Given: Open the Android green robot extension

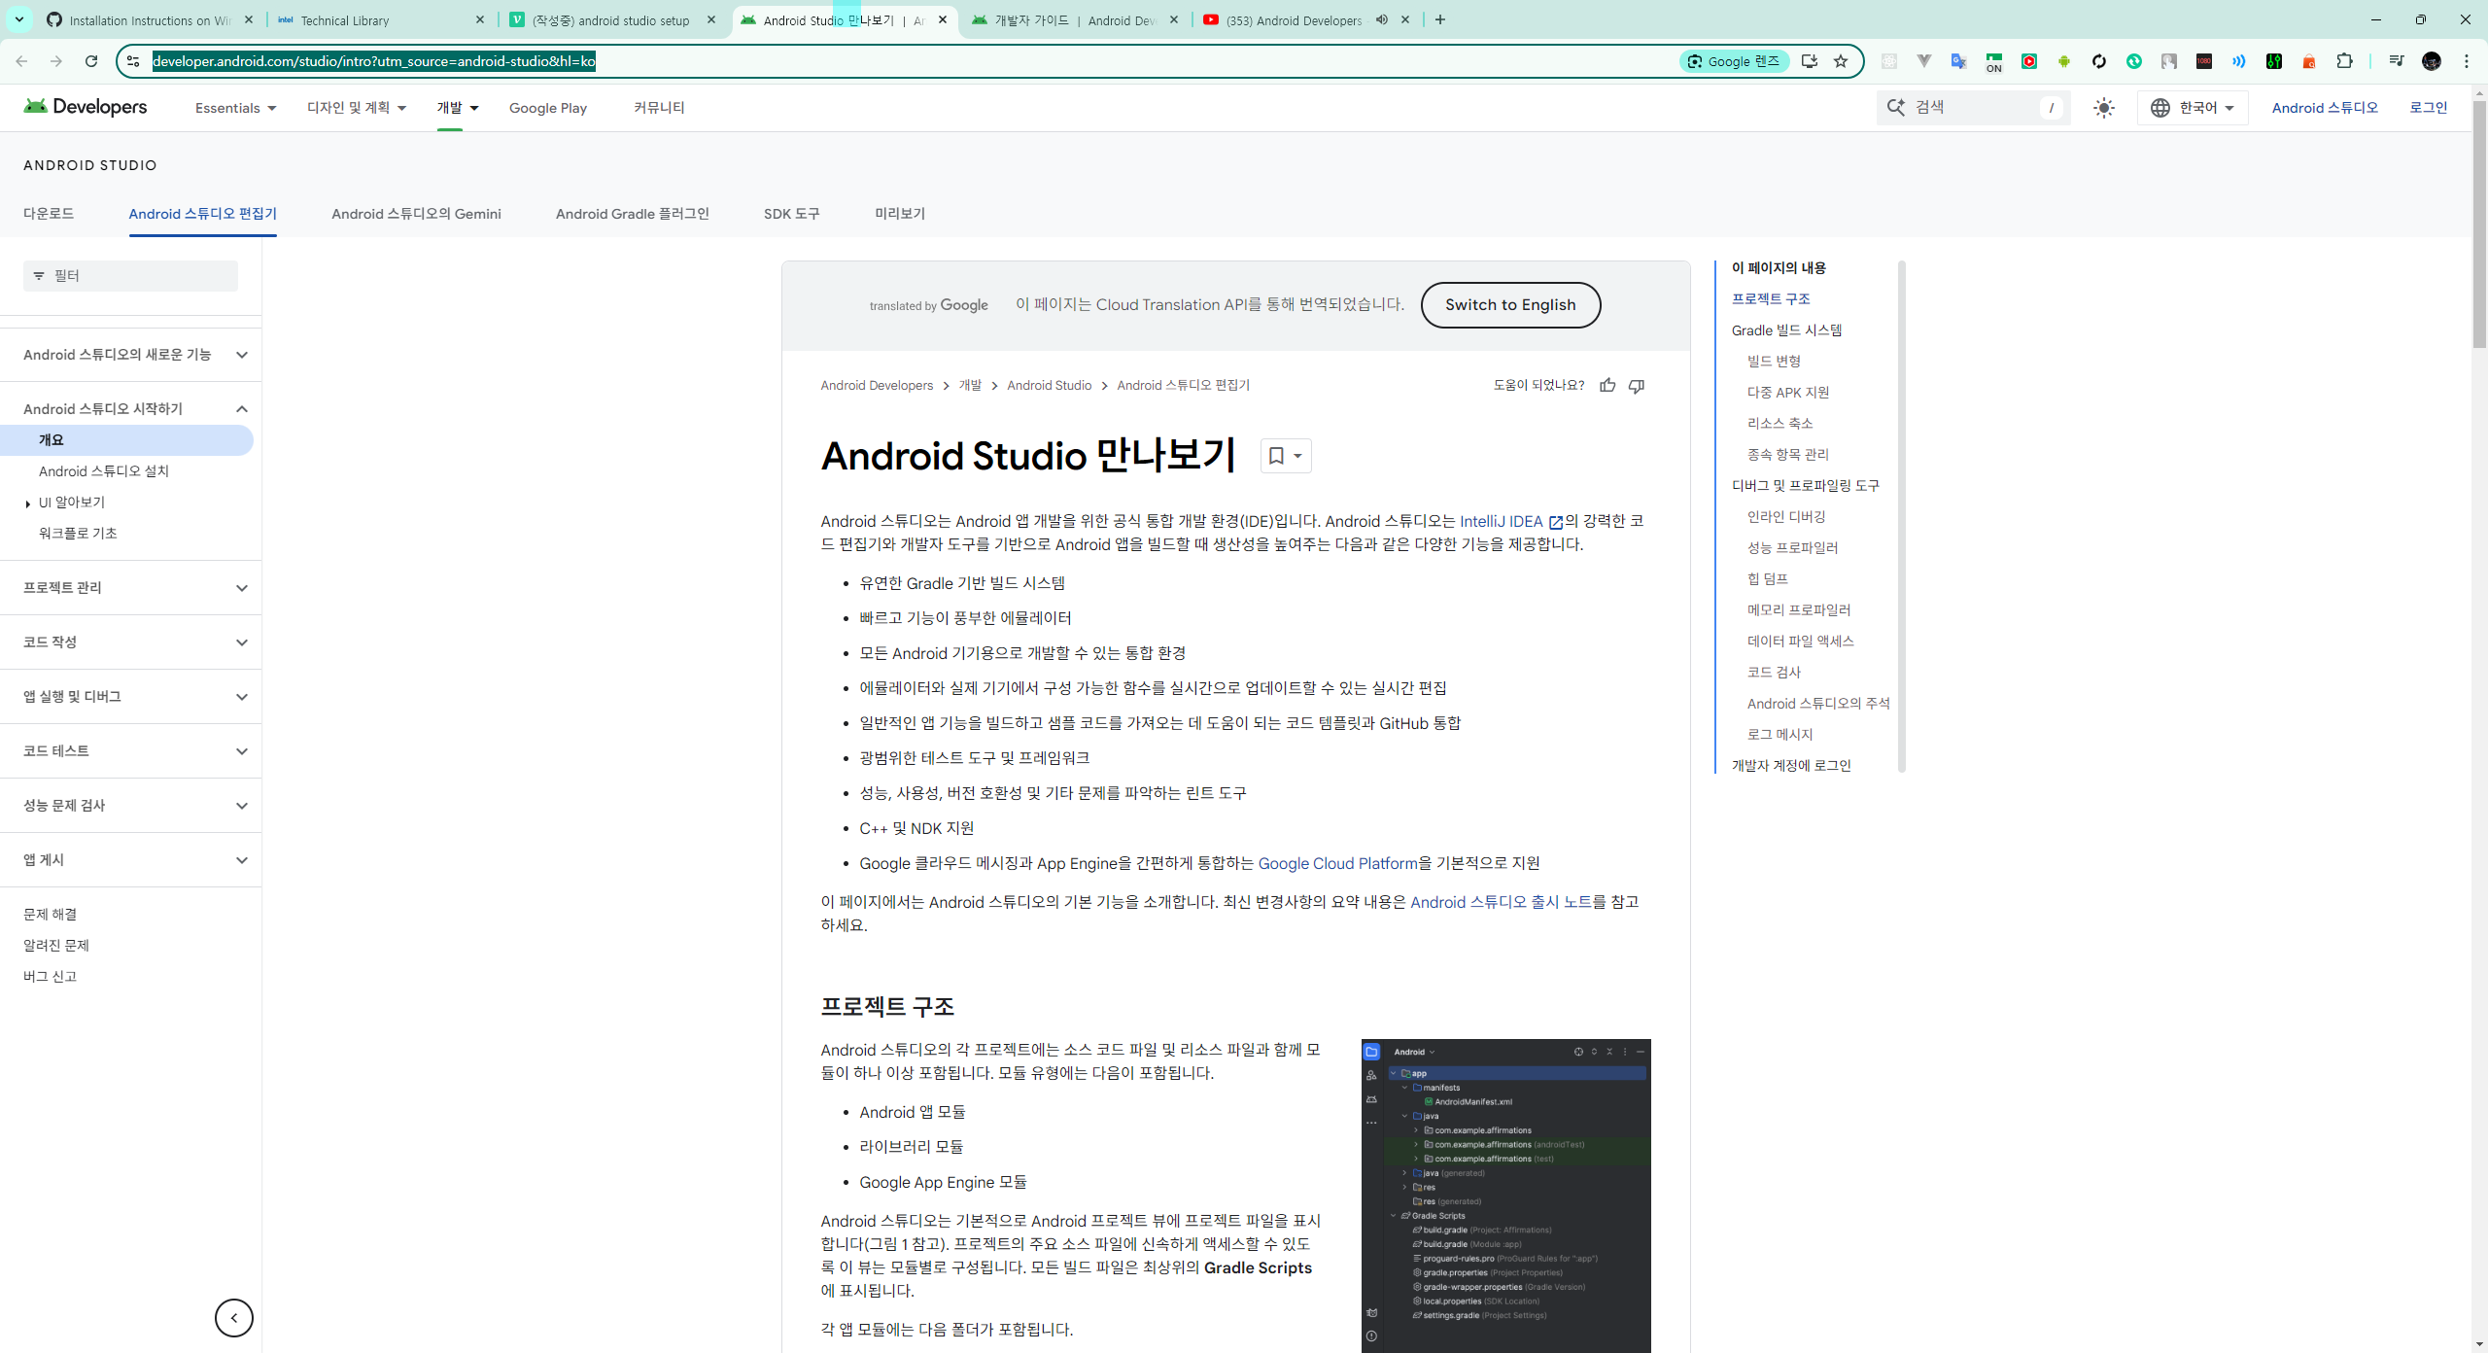Looking at the screenshot, I should pos(2063,60).
